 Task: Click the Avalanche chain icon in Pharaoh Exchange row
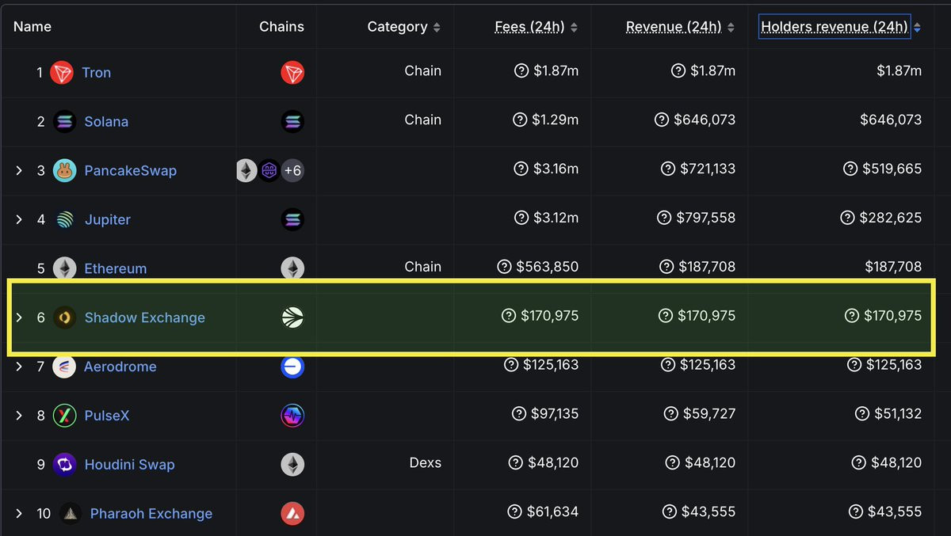(292, 514)
